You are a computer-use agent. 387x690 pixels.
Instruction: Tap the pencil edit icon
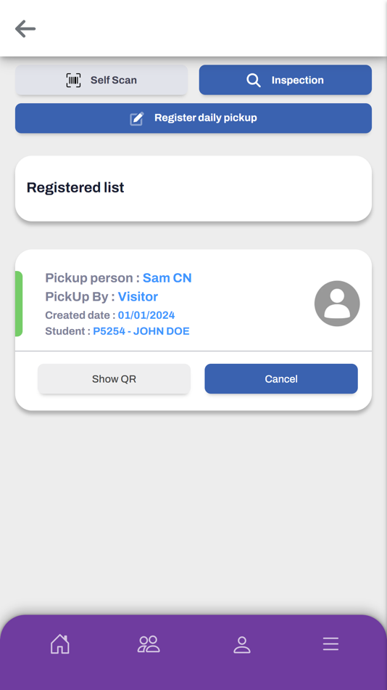137,118
